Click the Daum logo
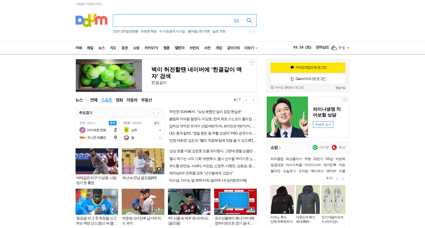Image resolution: width=425 pixels, height=228 pixels. point(91,20)
